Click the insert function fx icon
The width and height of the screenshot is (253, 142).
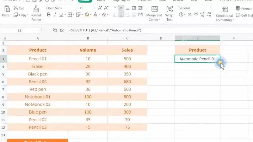click(x=62, y=30)
